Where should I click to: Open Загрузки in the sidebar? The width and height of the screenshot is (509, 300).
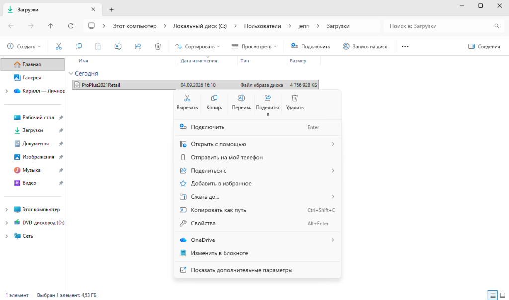coord(33,130)
